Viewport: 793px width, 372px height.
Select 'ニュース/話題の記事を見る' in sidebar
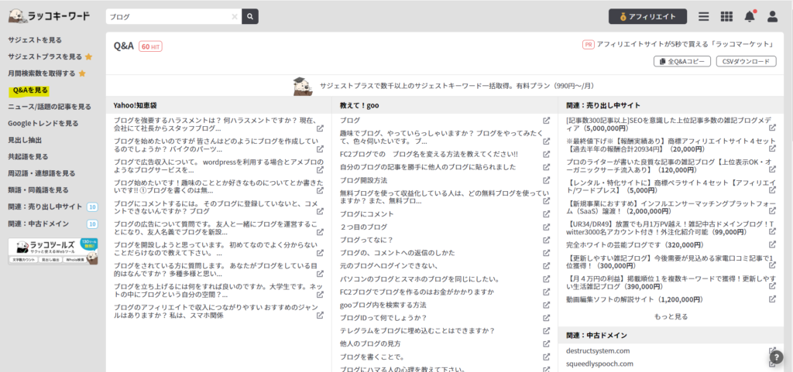[x=50, y=107]
